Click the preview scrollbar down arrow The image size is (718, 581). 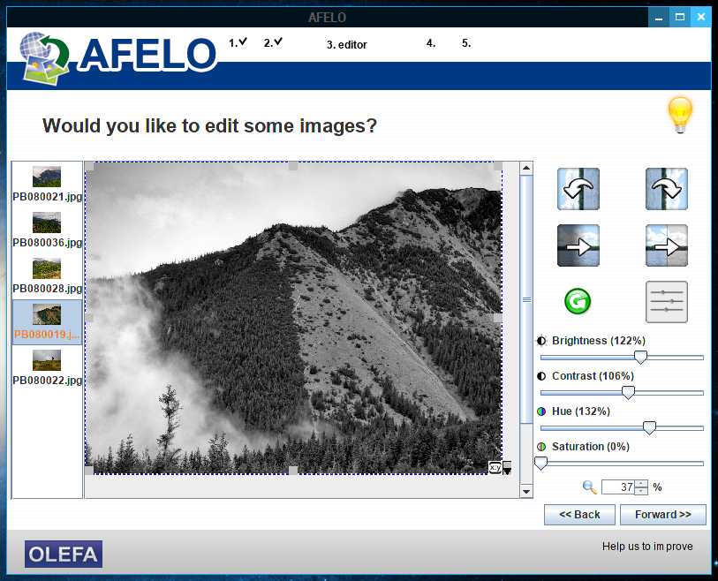[526, 492]
